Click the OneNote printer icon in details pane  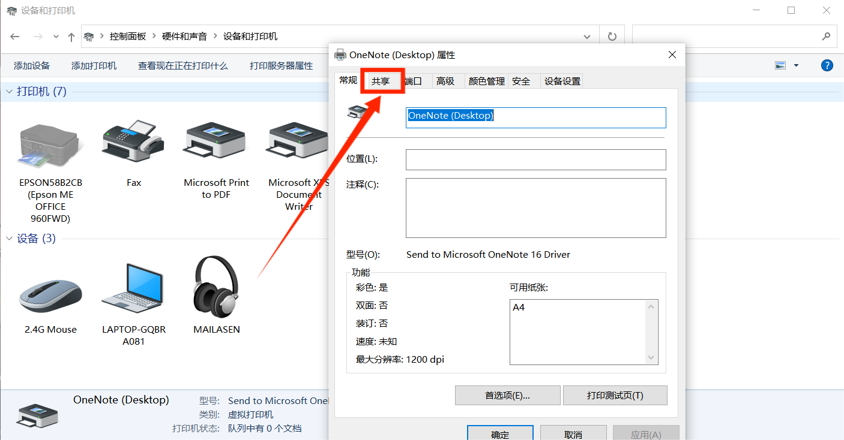[38, 415]
